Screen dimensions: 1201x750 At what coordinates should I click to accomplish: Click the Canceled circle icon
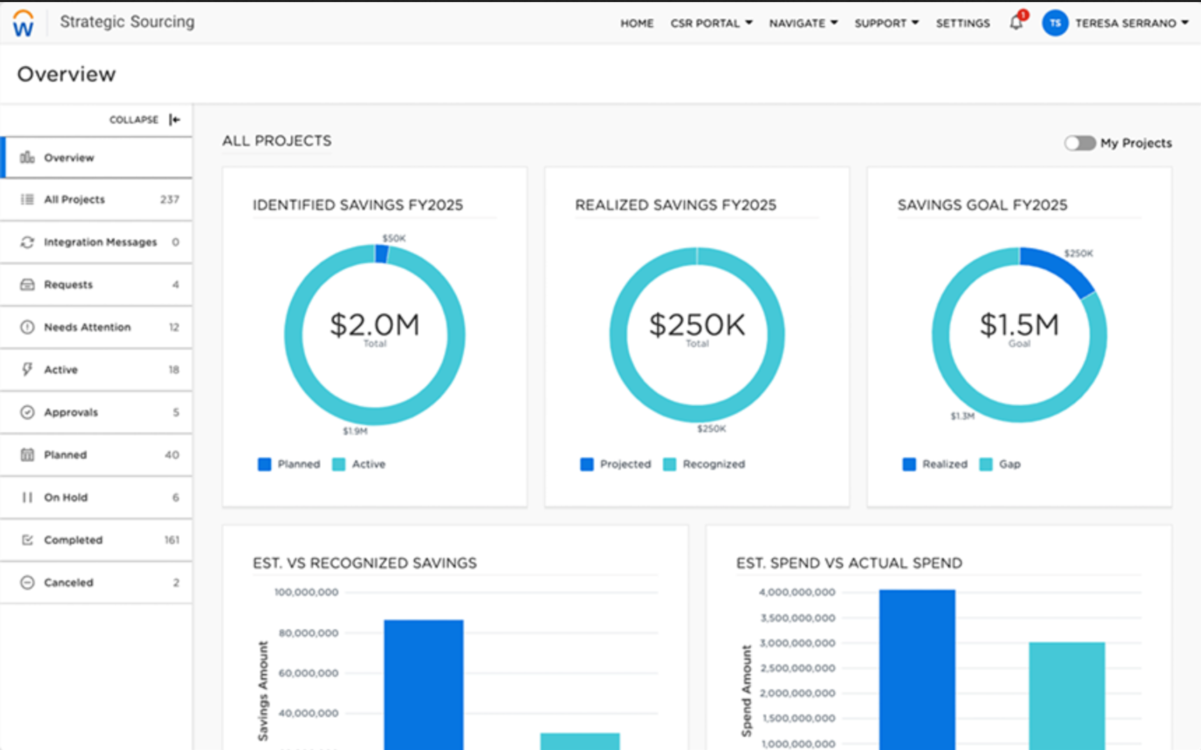(x=27, y=582)
